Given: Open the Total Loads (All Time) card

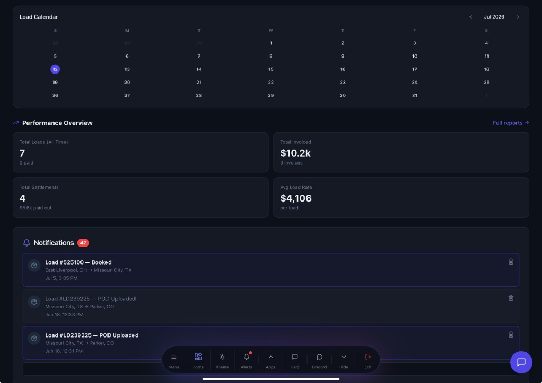Looking at the screenshot, I should [141, 152].
